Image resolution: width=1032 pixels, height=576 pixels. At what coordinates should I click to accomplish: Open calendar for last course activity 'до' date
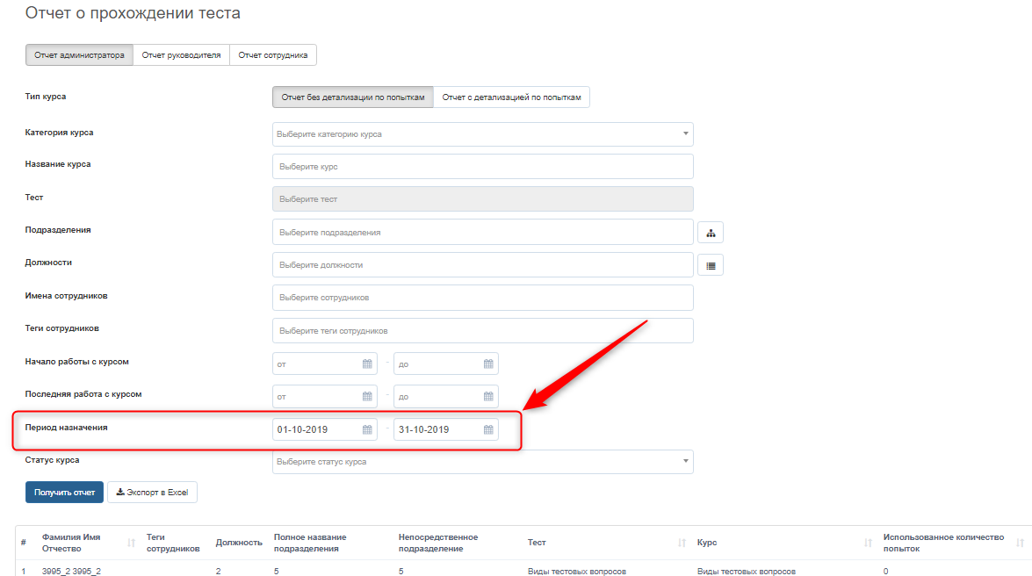(488, 397)
